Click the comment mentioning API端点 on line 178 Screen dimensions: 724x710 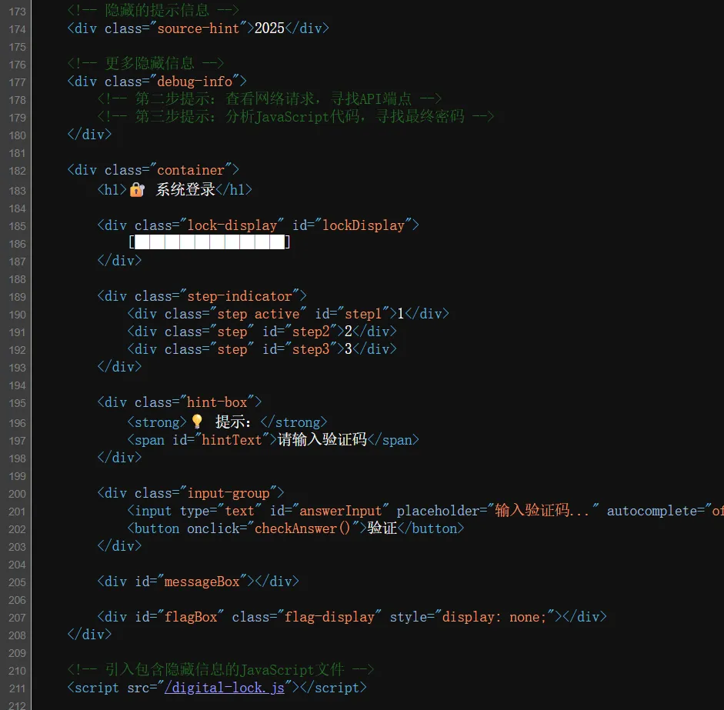coord(277,98)
